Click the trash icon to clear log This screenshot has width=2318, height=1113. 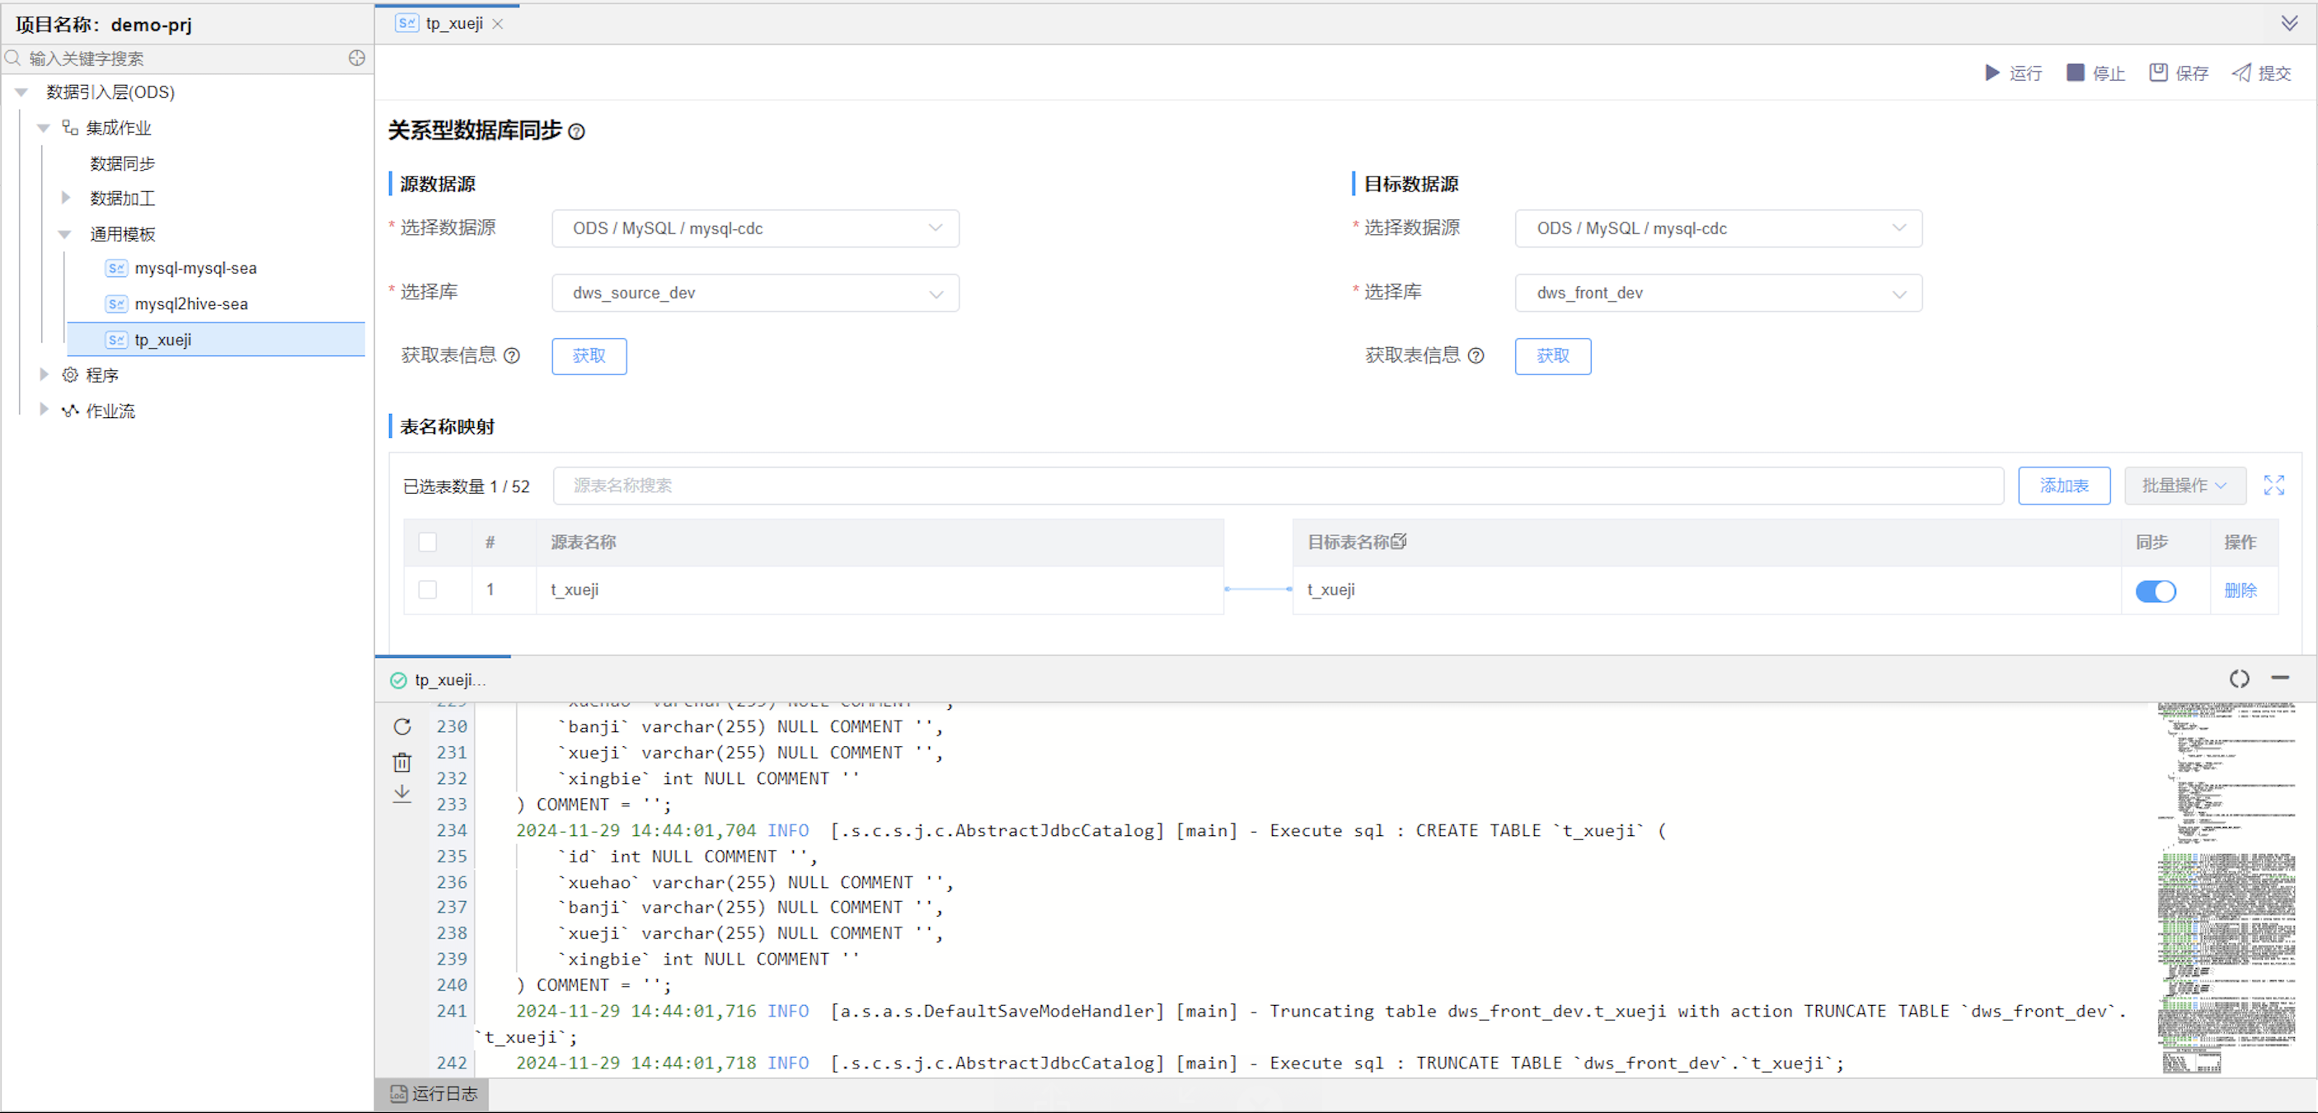pos(402,762)
